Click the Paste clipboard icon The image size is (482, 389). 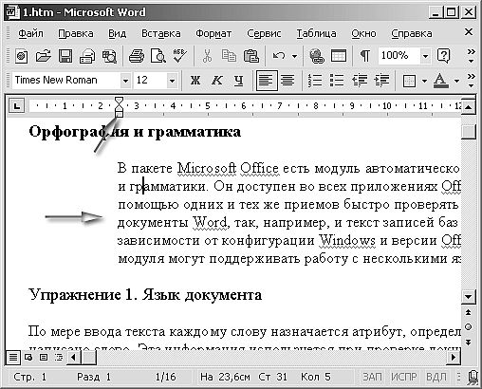[x=251, y=57]
